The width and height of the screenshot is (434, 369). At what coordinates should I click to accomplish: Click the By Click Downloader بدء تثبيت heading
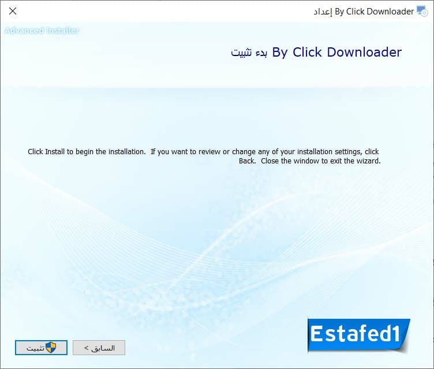[316, 52]
